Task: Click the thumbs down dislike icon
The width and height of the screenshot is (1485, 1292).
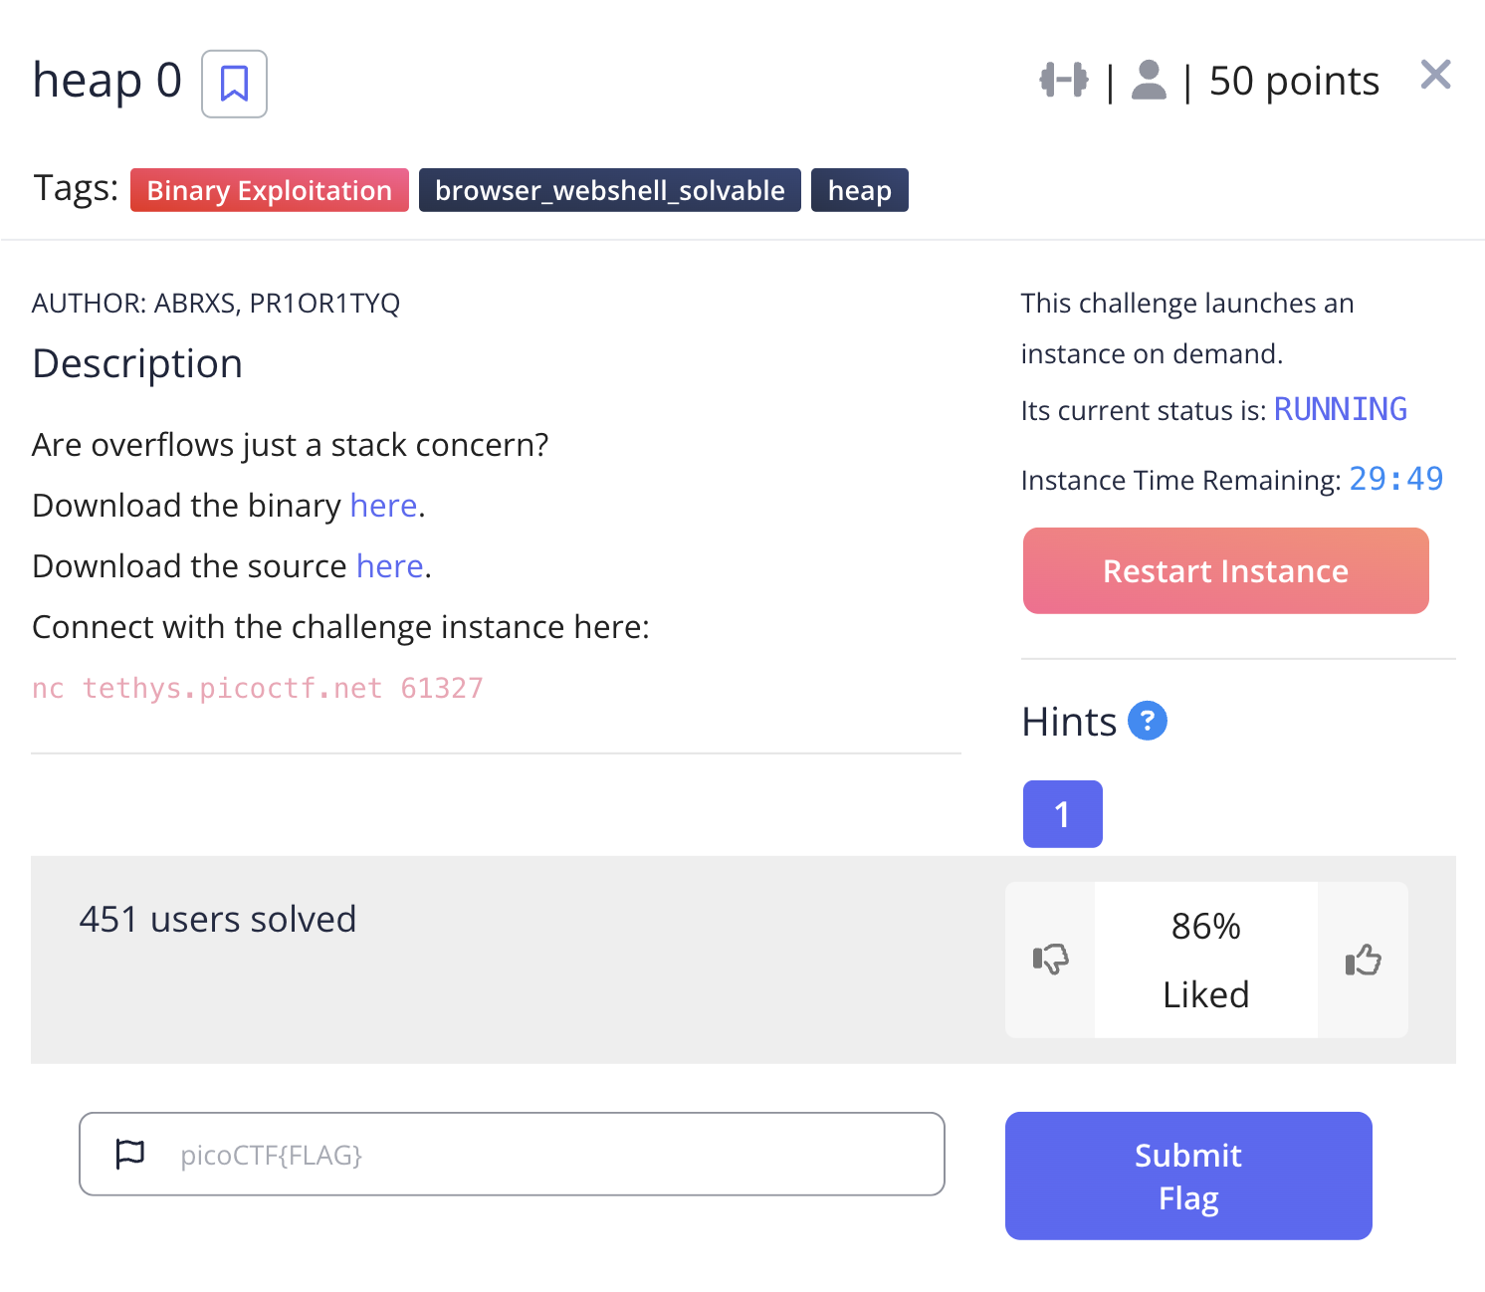Action: (1050, 960)
